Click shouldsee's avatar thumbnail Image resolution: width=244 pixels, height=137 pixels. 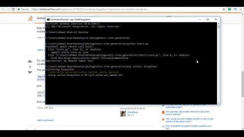(123, 113)
